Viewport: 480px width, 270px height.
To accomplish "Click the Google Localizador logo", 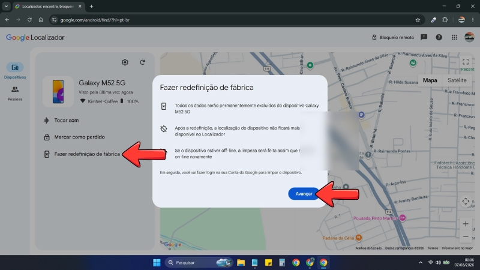I will (35, 37).
